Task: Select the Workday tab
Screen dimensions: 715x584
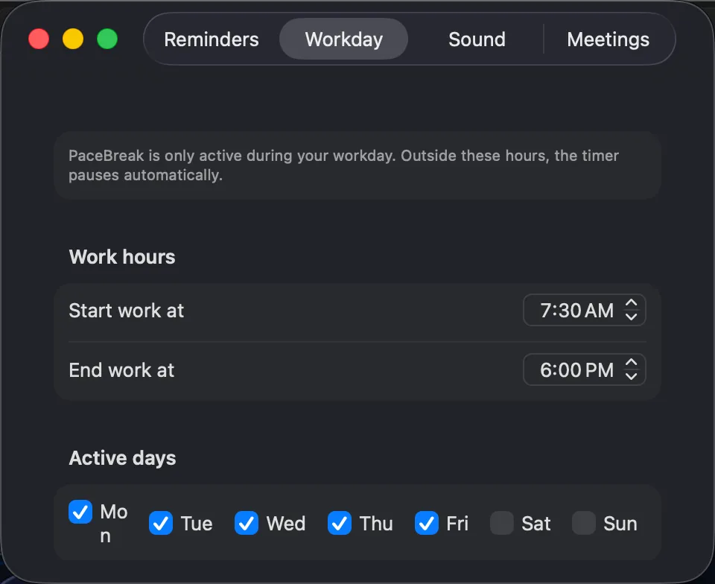Action: point(344,39)
